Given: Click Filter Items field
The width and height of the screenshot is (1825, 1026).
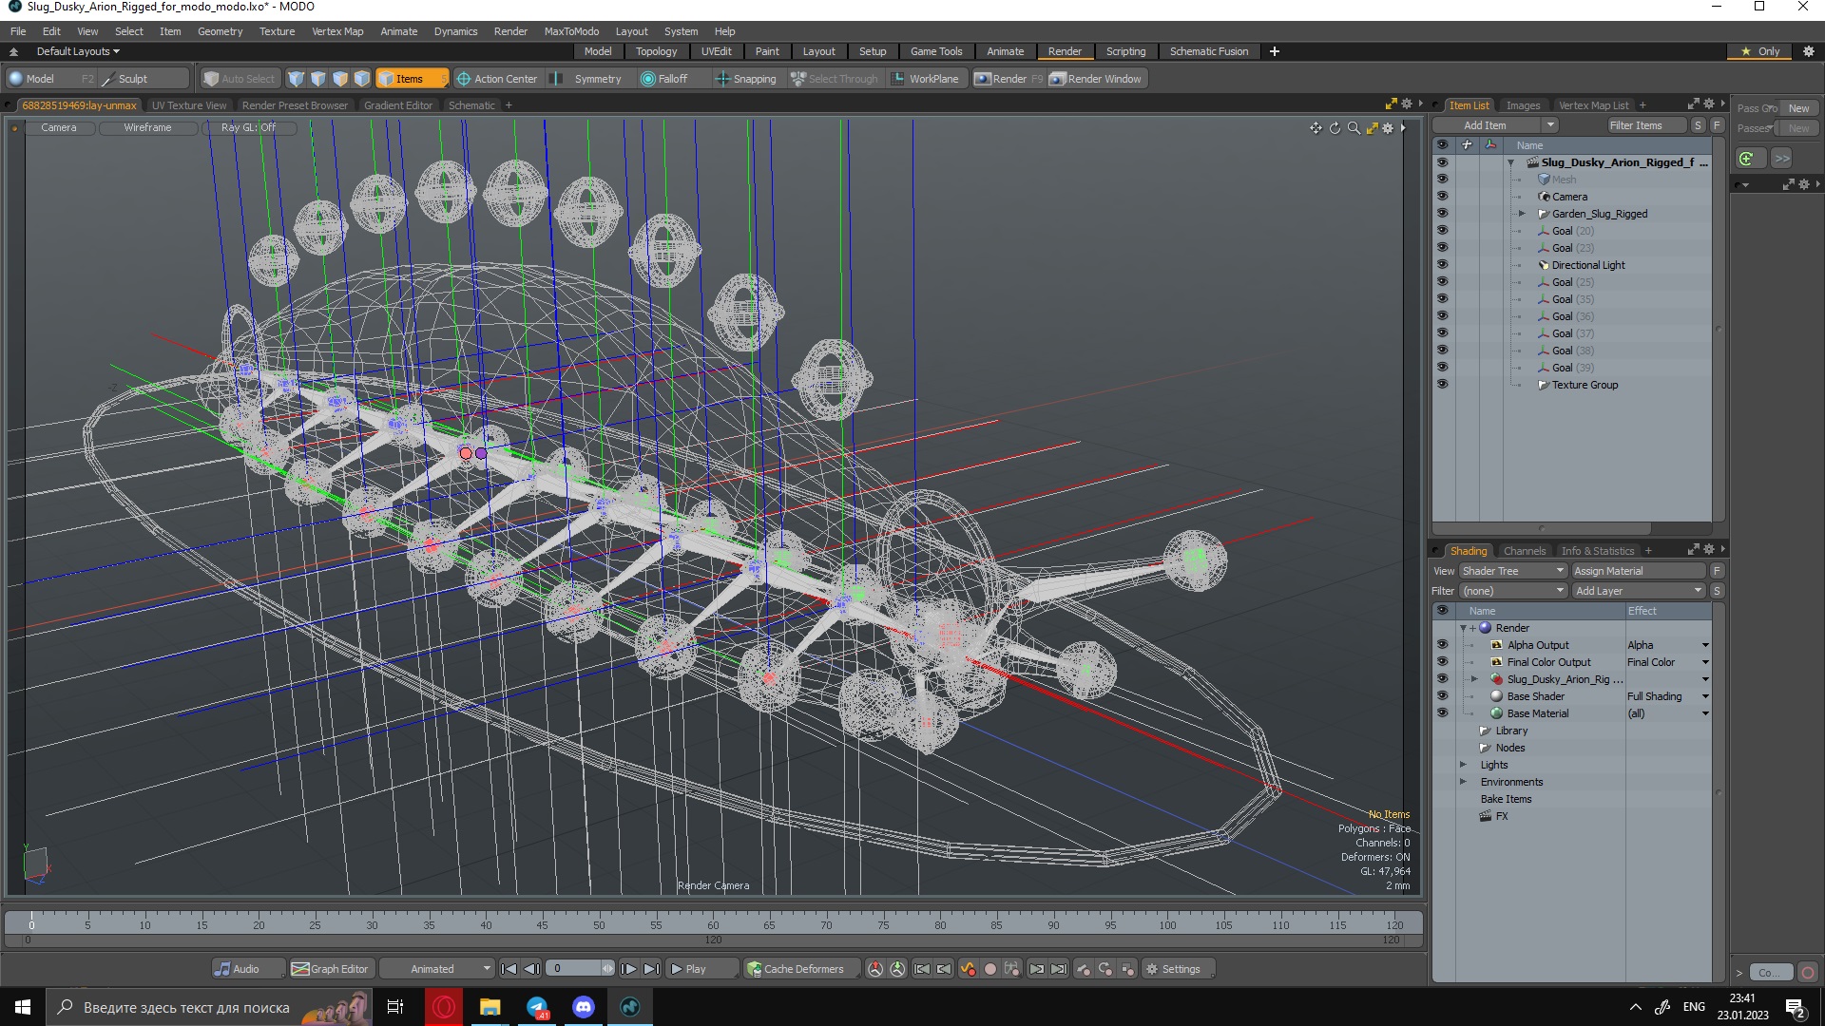Looking at the screenshot, I should (1645, 125).
